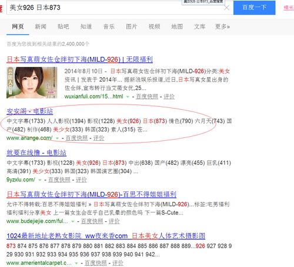Click 评价 for amerientalcarpet result
Image resolution: width=294 pixels, height=267 pixels.
click(118, 263)
